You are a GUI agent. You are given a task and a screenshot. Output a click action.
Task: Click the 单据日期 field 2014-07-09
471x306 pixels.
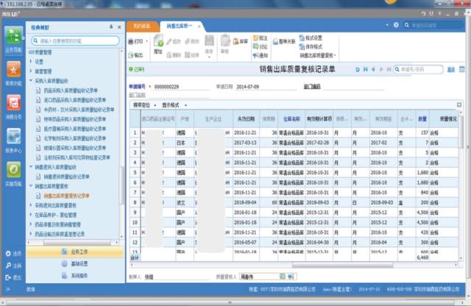click(x=266, y=87)
